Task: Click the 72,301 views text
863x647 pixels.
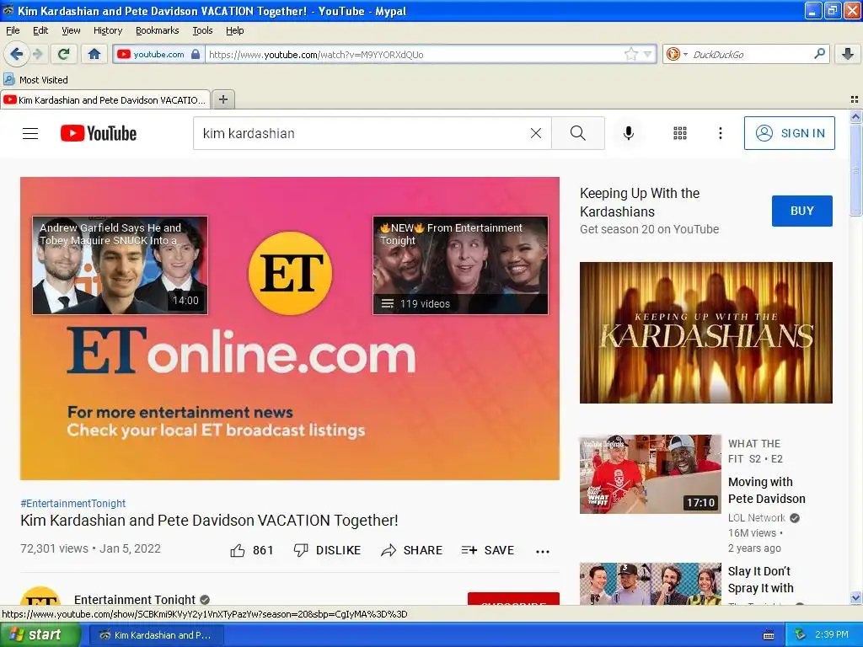Action: (x=54, y=548)
